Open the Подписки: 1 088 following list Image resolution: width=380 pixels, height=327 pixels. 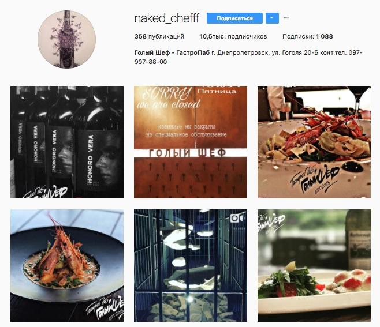(x=308, y=36)
